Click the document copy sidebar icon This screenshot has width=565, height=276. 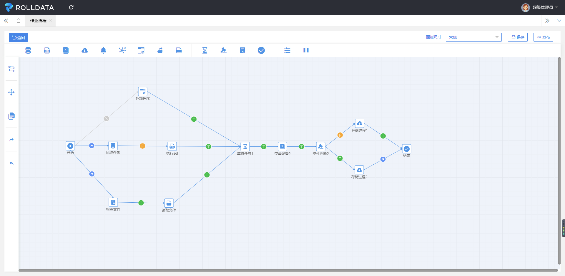[x=11, y=116]
